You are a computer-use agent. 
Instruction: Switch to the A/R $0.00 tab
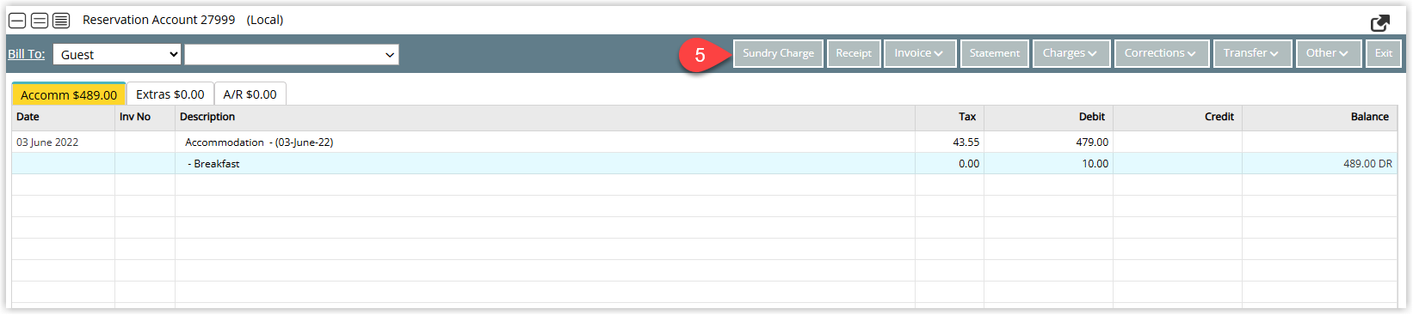point(250,94)
